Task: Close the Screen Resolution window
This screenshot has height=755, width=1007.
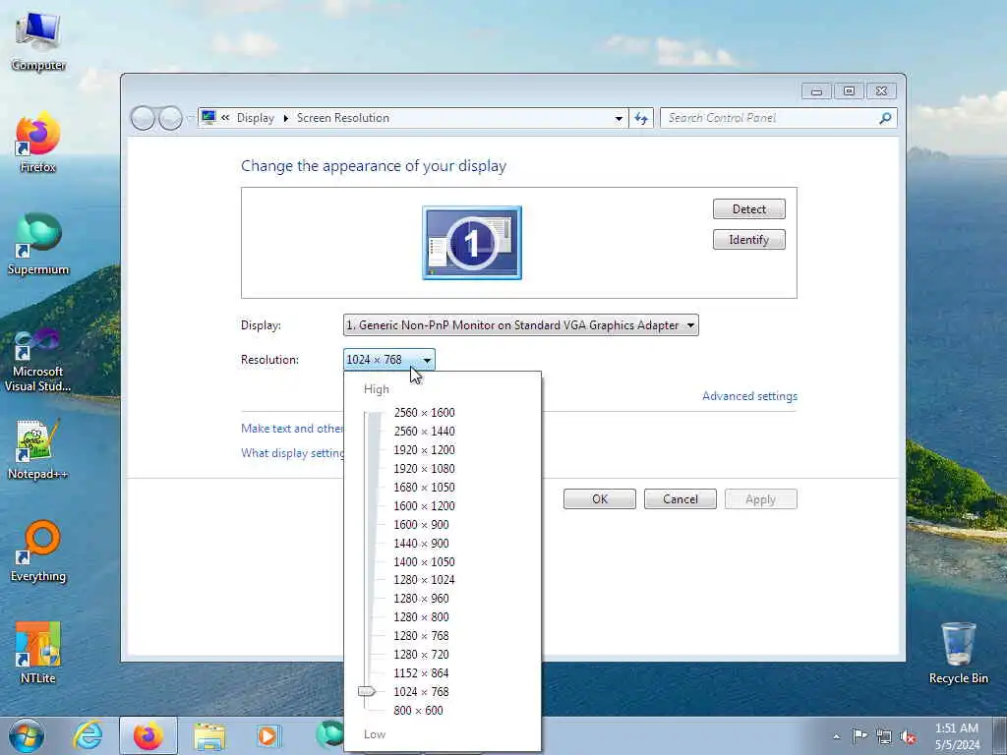Action: point(882,91)
